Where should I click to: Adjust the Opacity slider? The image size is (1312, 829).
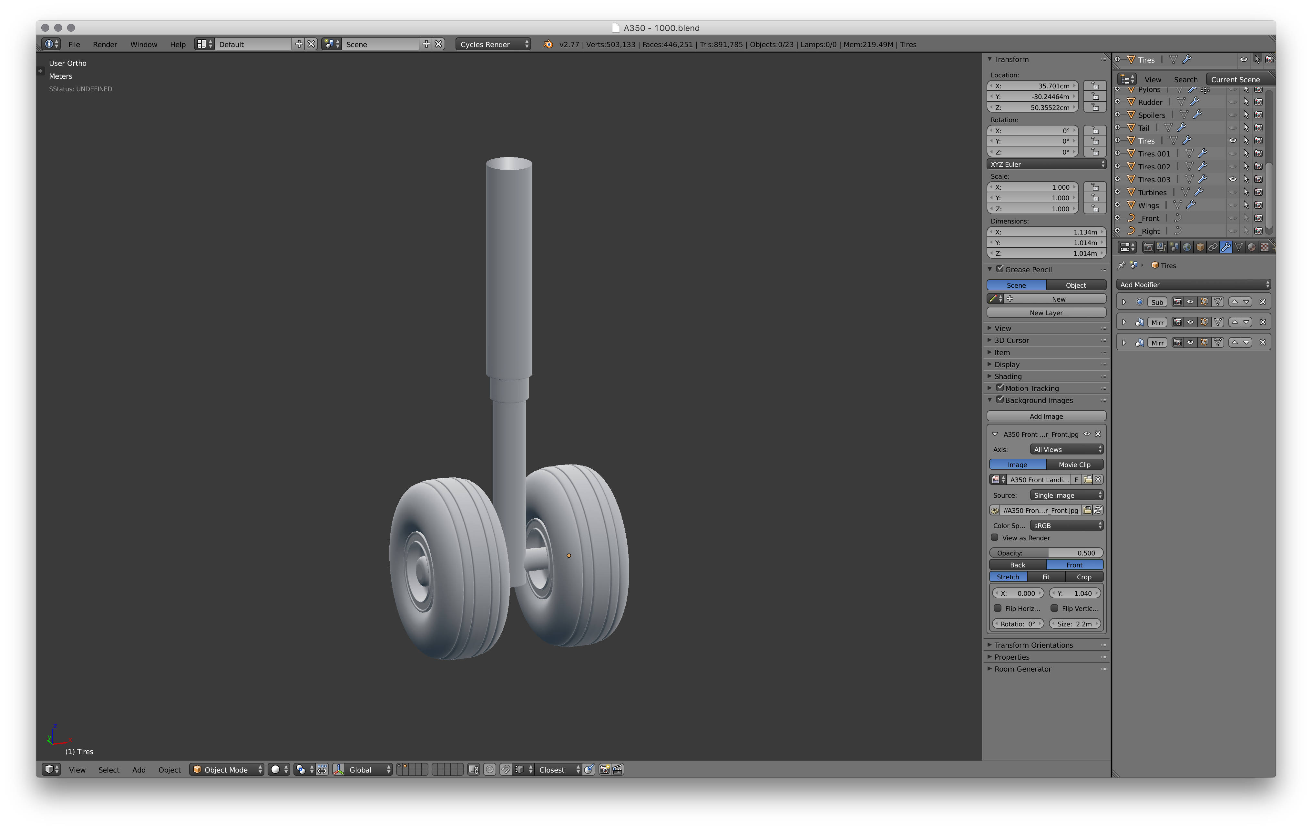1046,553
